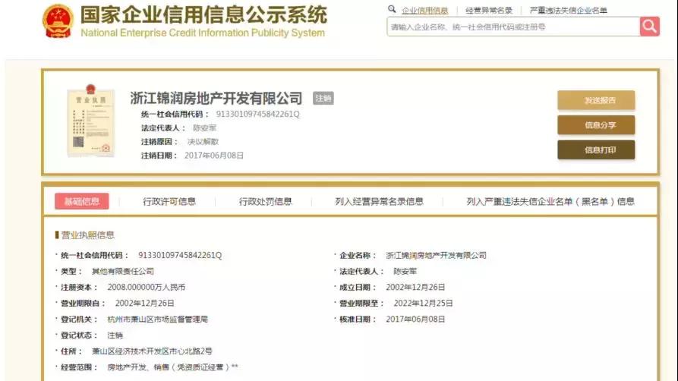Click the 营业执照信息 section heading
This screenshot has width=678, height=381.
coord(88,235)
